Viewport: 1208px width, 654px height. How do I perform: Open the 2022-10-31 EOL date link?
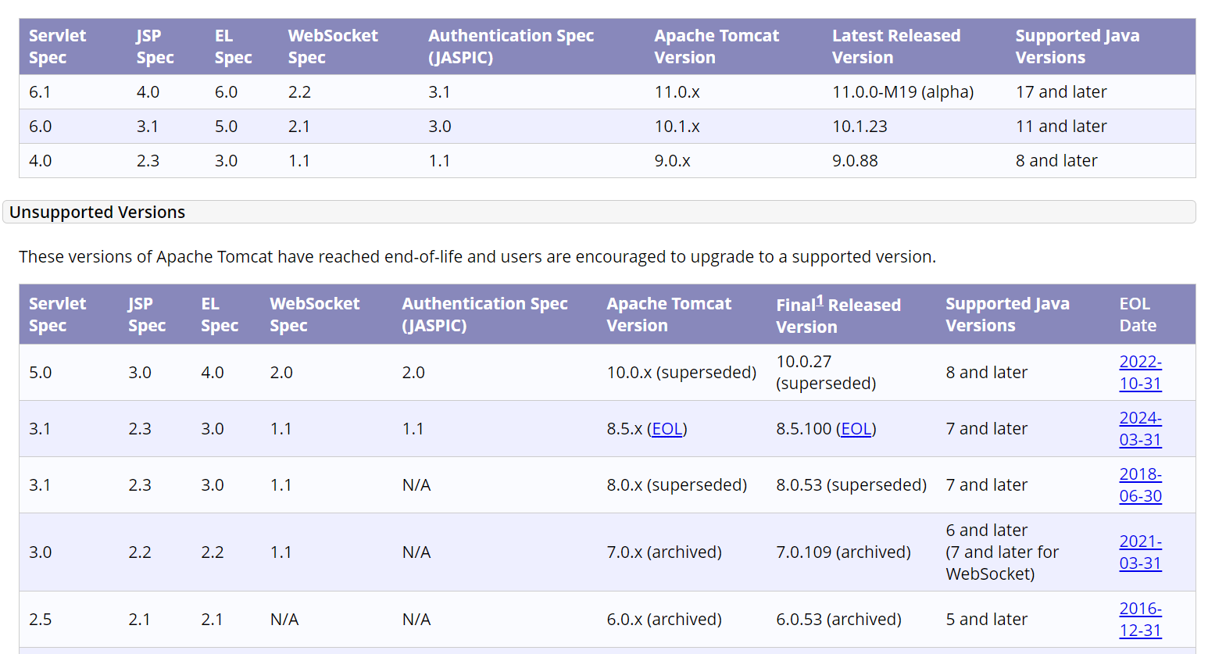pyautogui.click(x=1140, y=373)
